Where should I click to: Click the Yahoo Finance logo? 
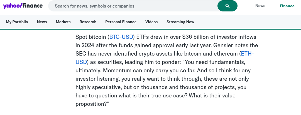tap(23, 6)
